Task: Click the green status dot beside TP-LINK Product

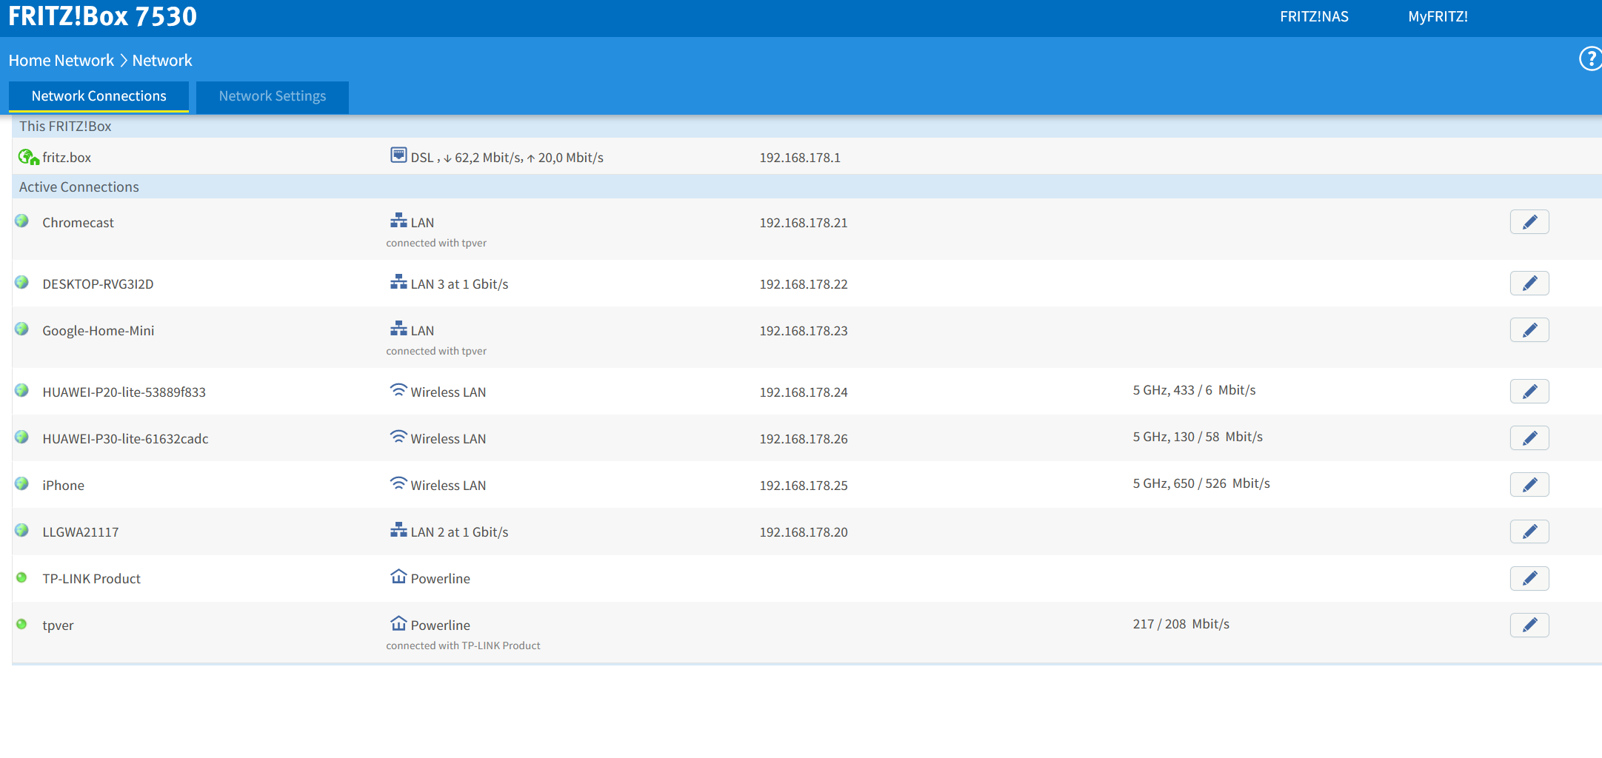Action: point(21,577)
